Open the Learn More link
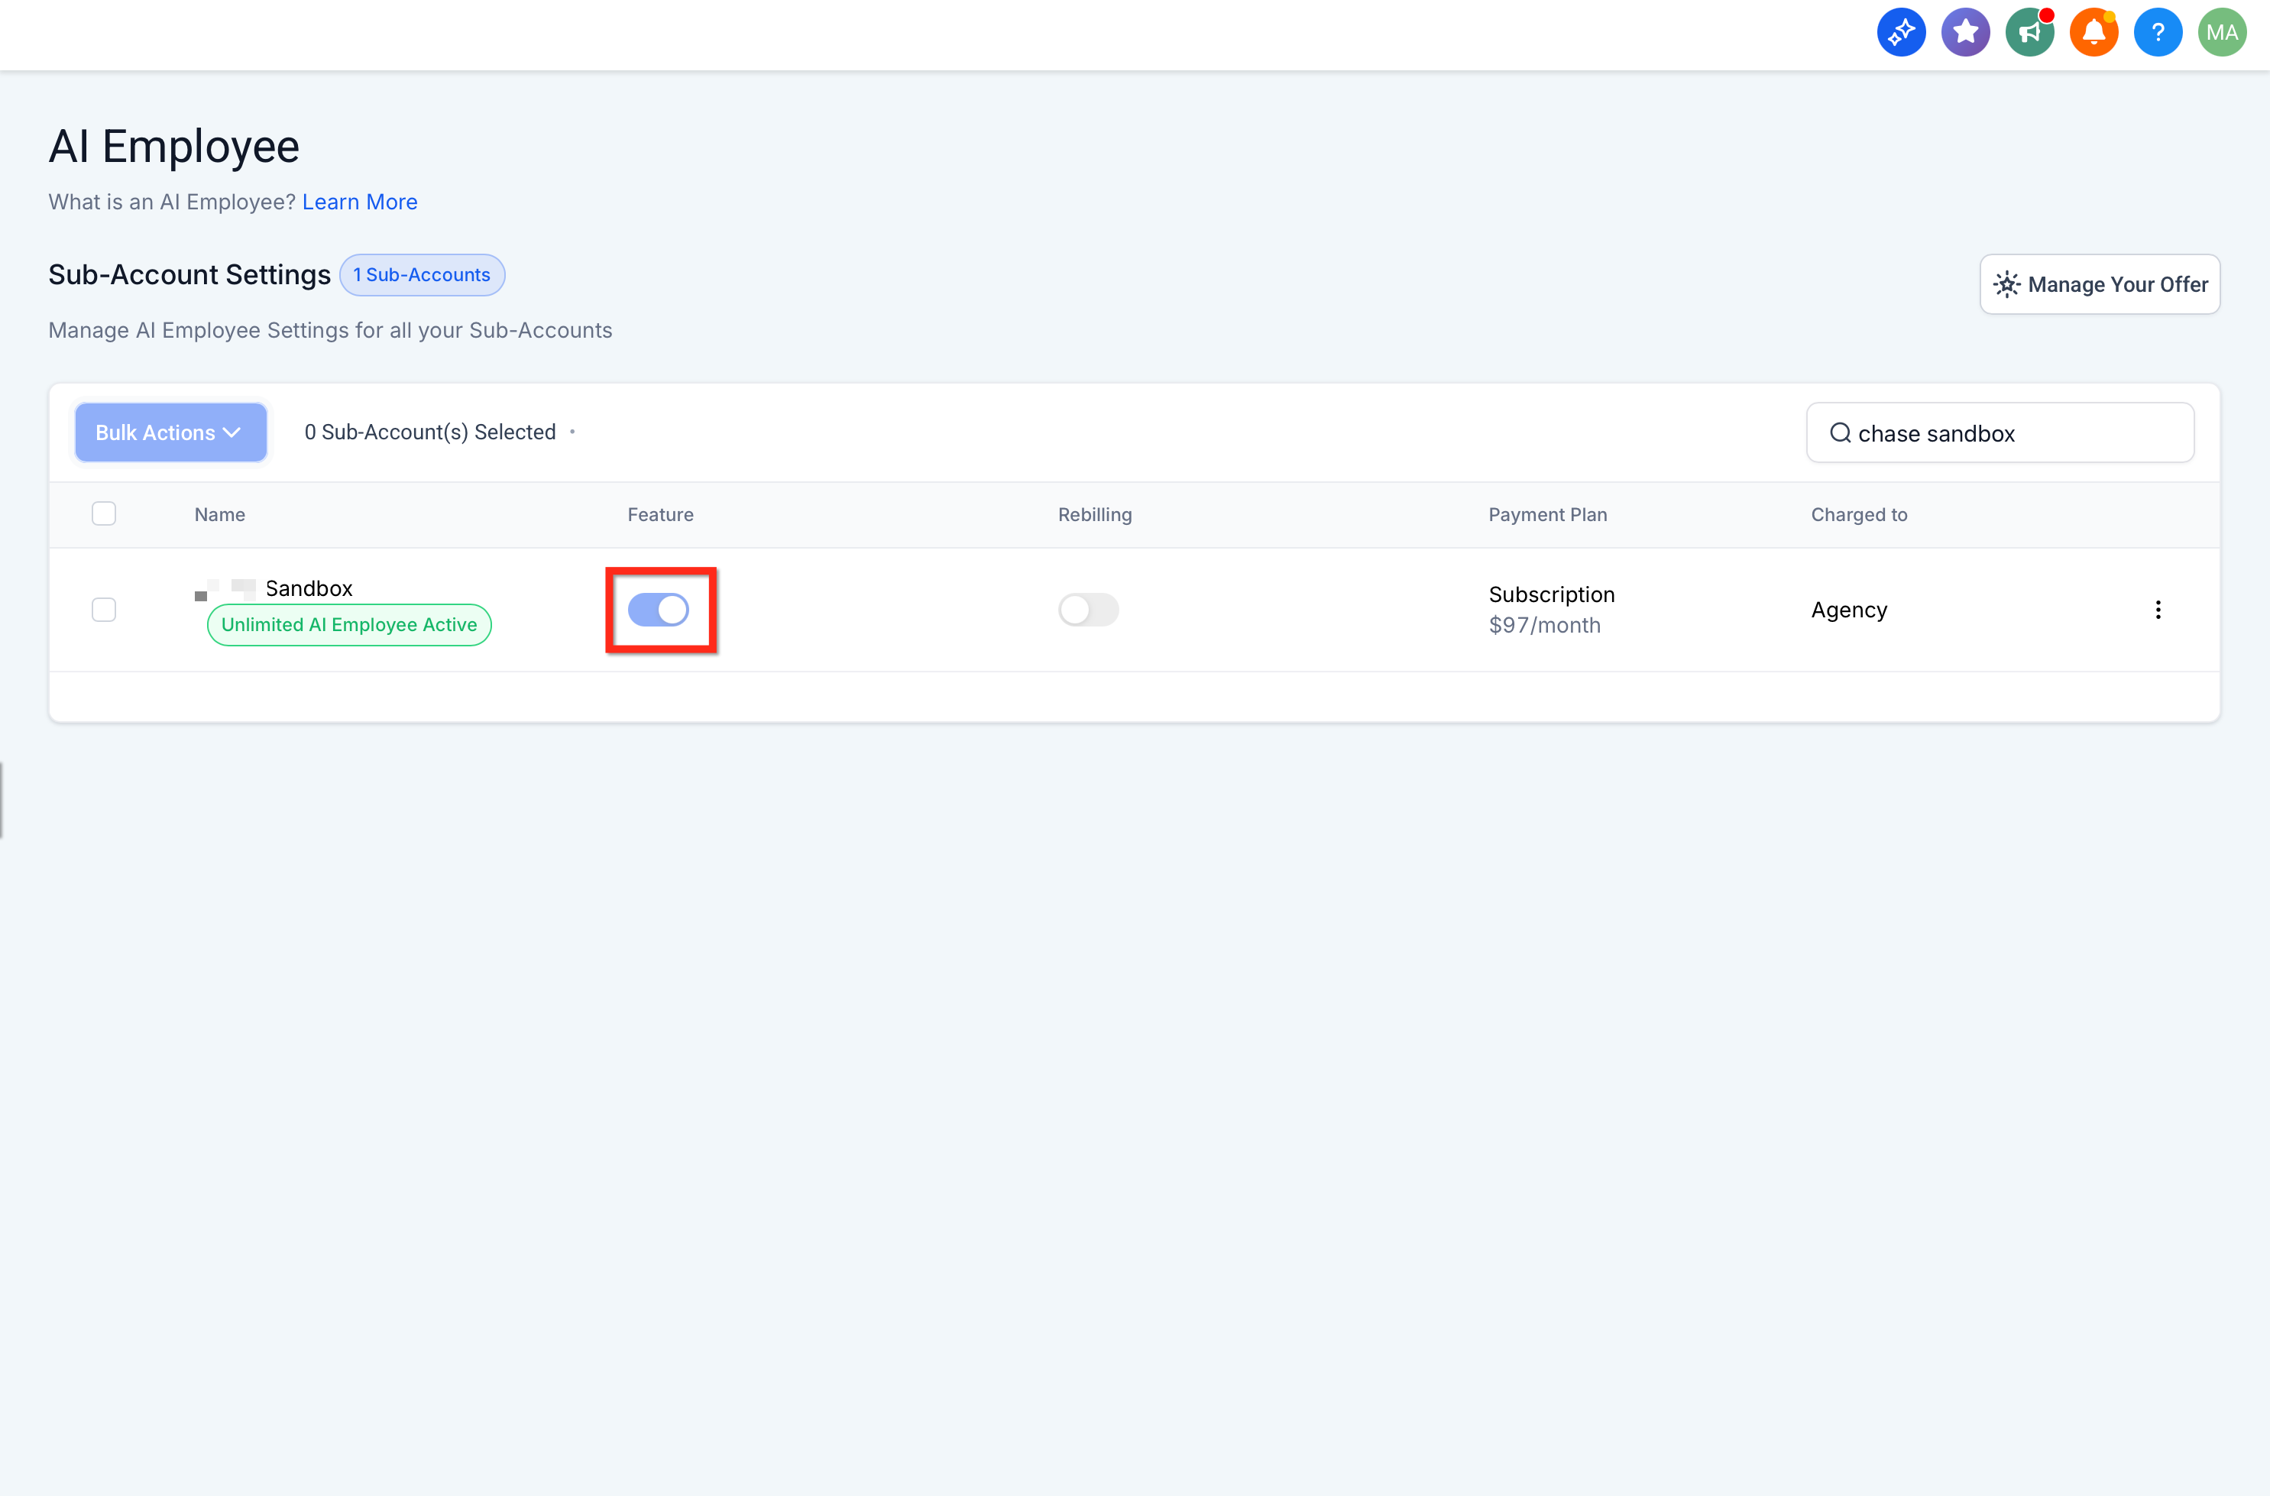The image size is (2270, 1496). [360, 202]
